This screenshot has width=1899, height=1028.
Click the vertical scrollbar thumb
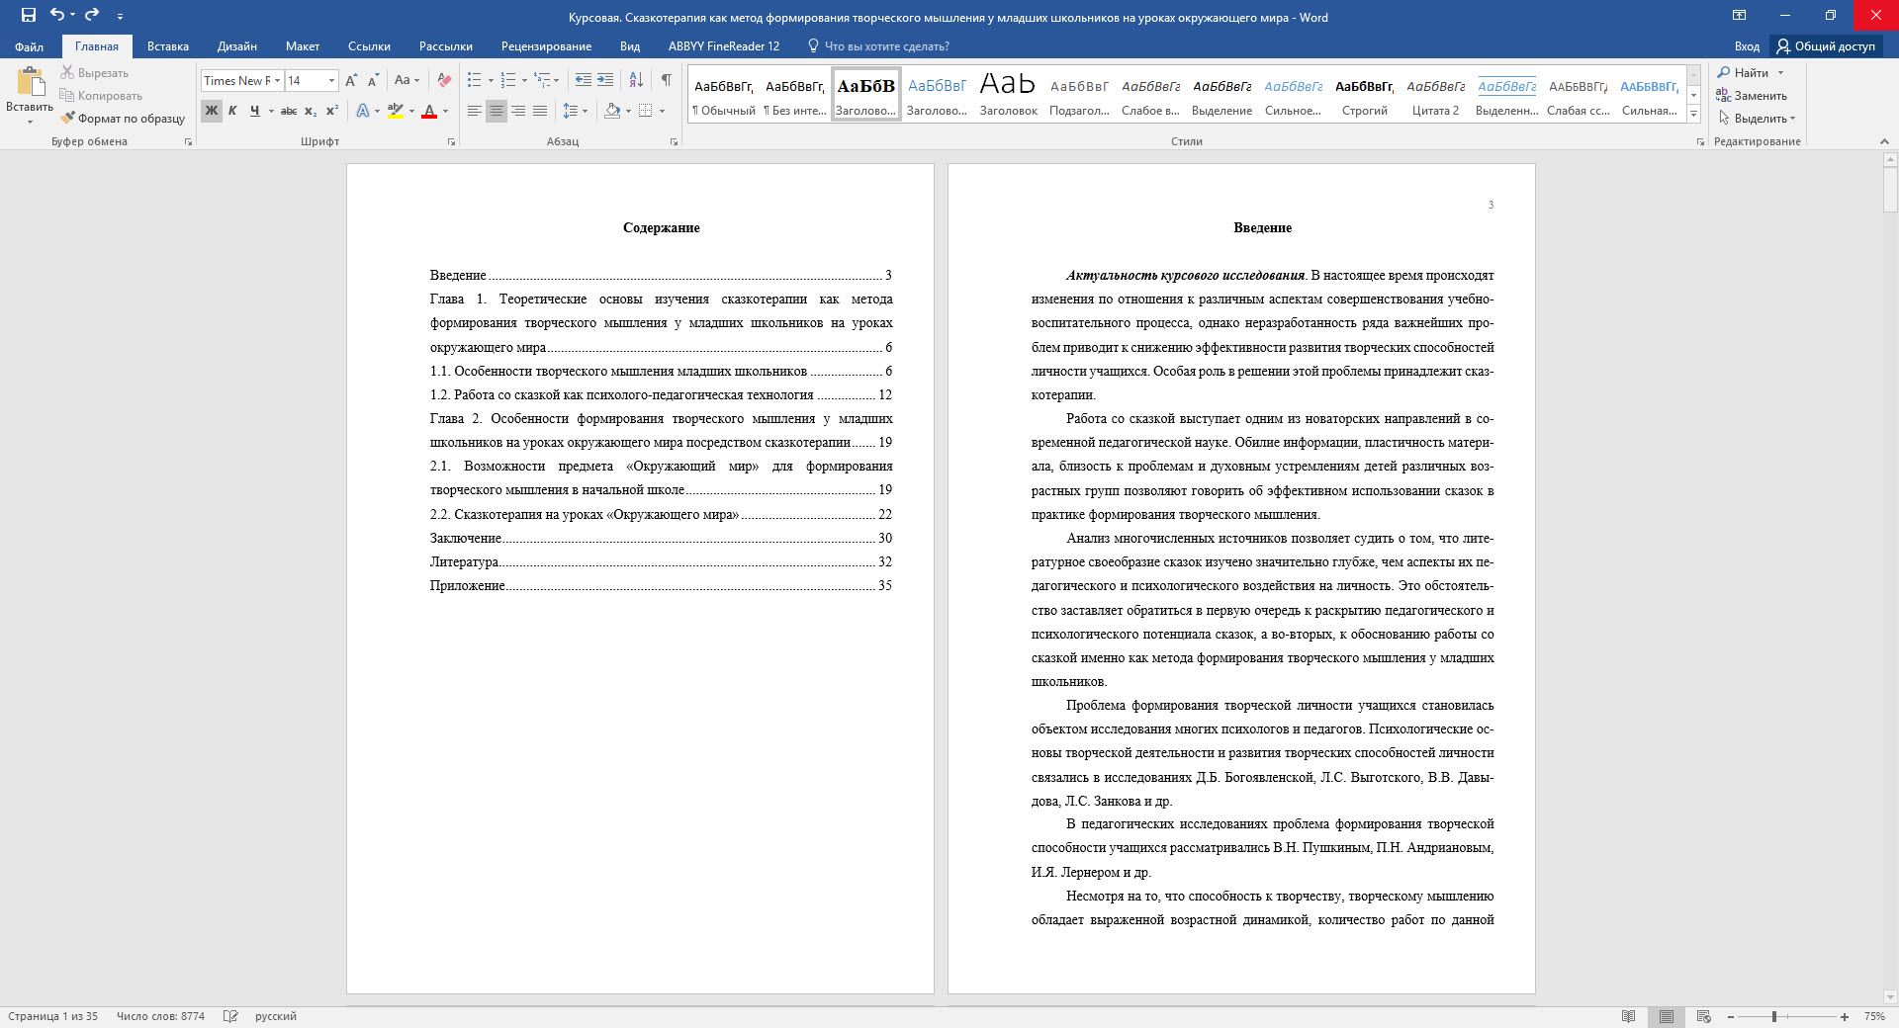click(x=1890, y=190)
